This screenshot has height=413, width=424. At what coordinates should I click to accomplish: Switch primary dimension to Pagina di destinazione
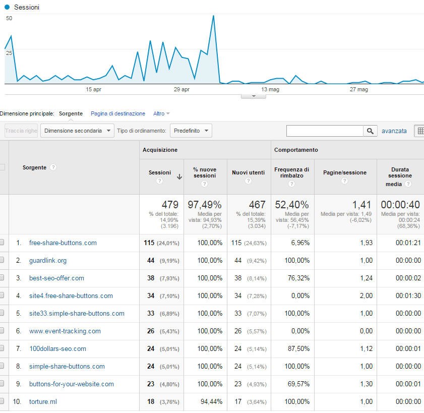(x=118, y=113)
